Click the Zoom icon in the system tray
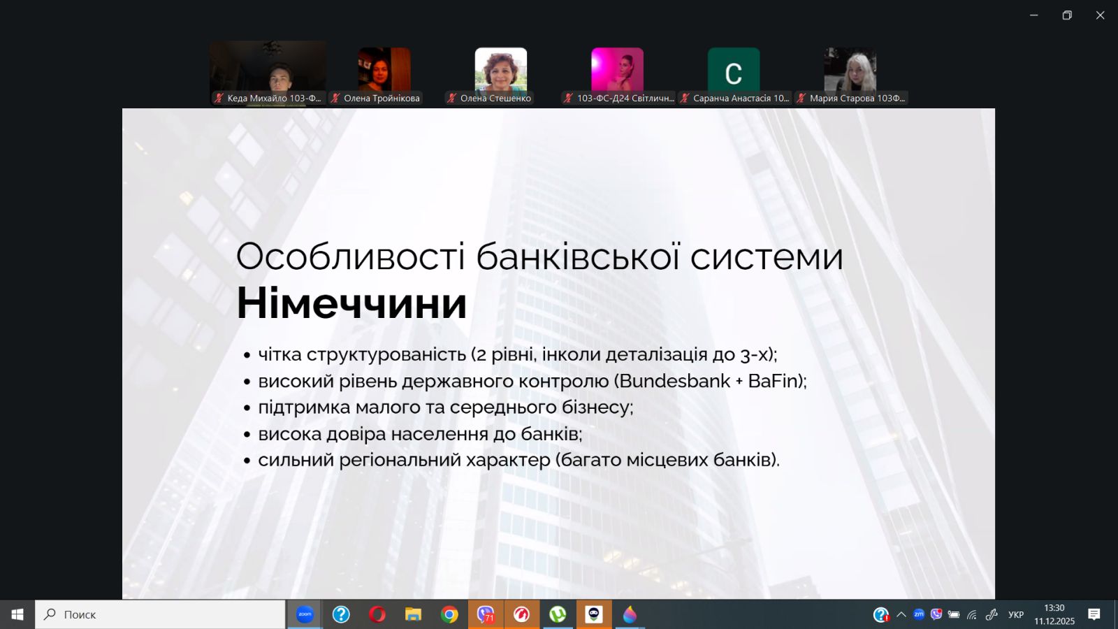The image size is (1118, 629). click(919, 614)
